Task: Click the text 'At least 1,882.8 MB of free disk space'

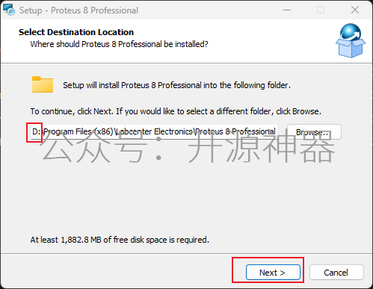Action: 99,240
